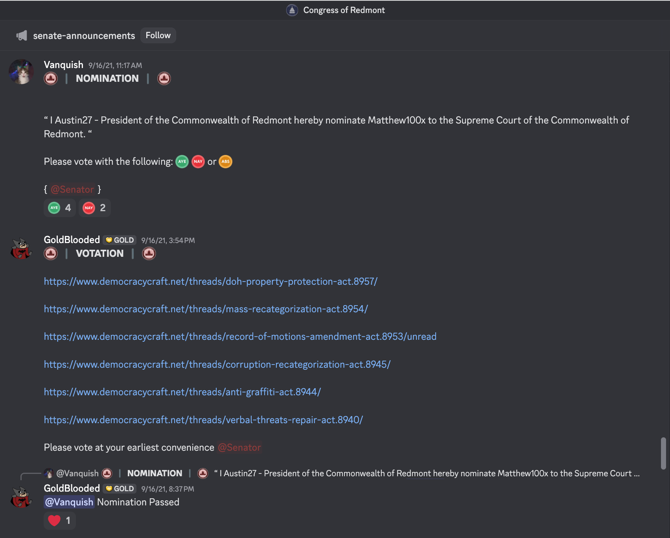The height and width of the screenshot is (538, 670).
Task: Open the mass-recategorization-act thread link
Action: (x=206, y=309)
